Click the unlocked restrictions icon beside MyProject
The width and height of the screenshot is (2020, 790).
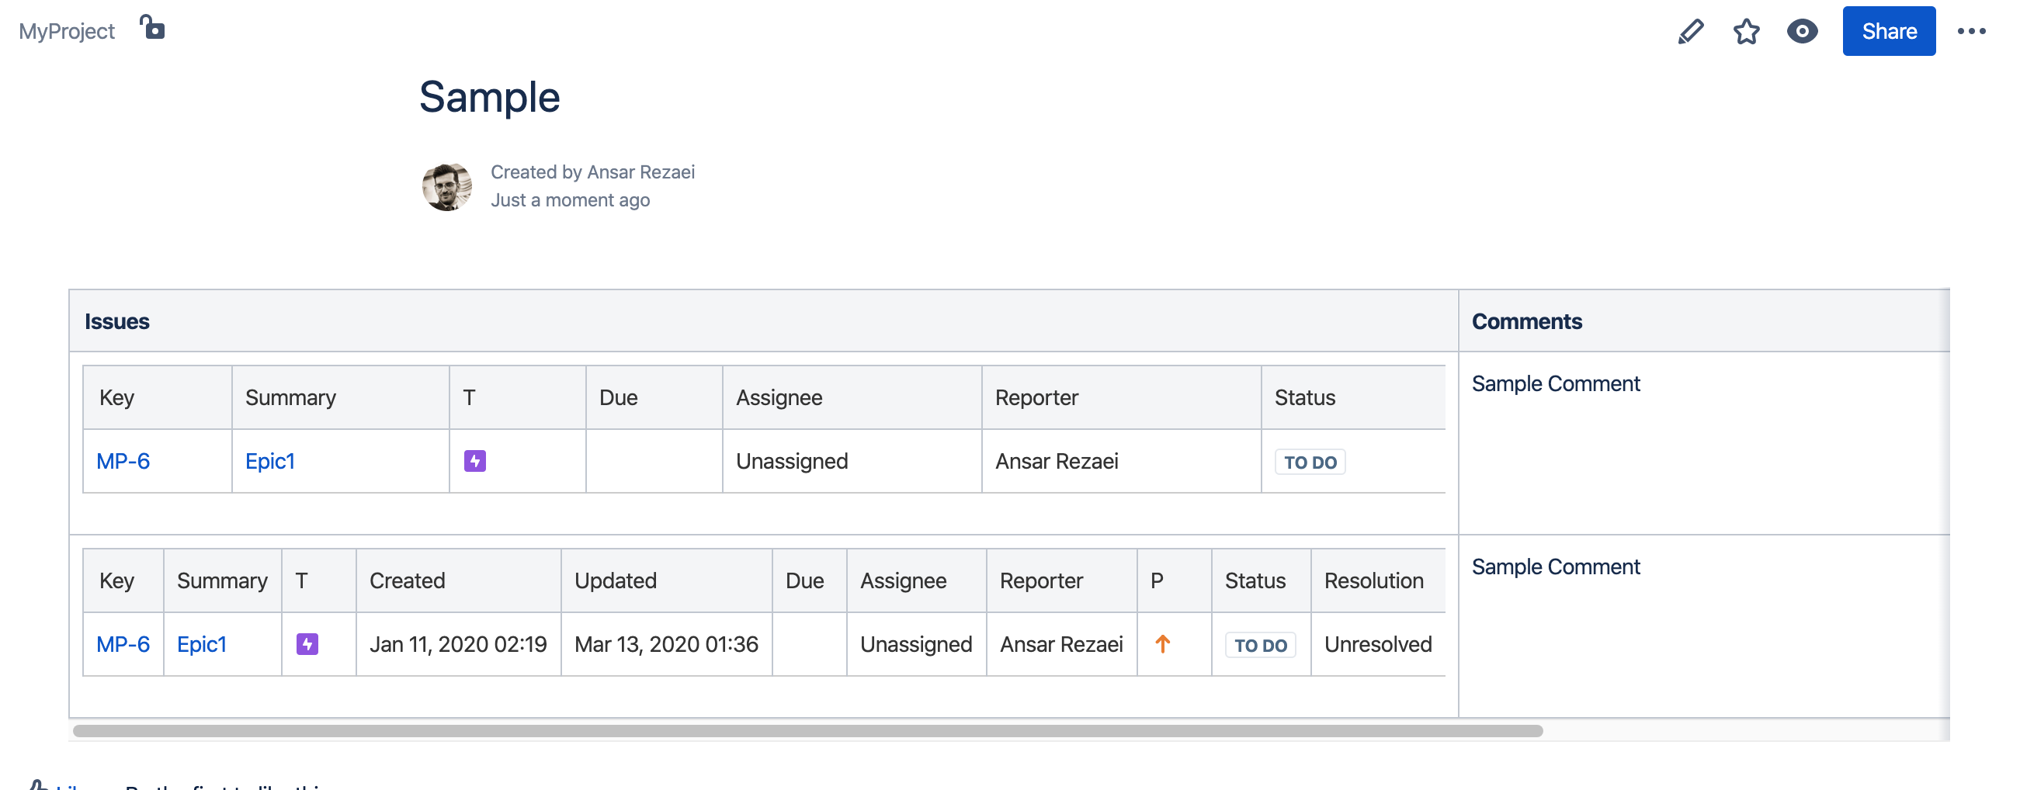(x=153, y=29)
